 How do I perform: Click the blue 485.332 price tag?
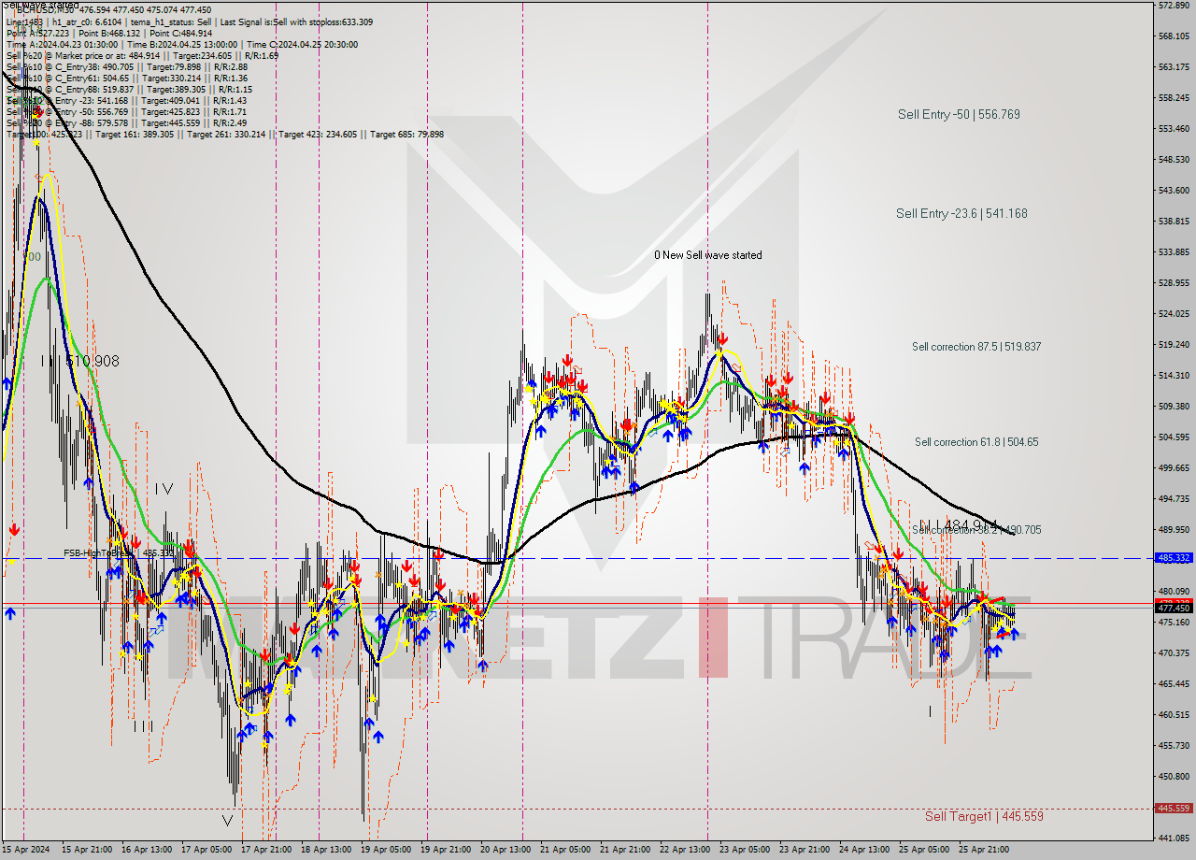pyautogui.click(x=1174, y=558)
